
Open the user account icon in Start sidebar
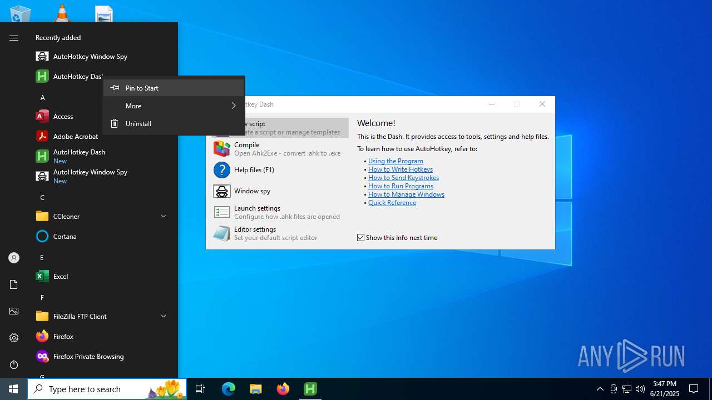[14, 258]
